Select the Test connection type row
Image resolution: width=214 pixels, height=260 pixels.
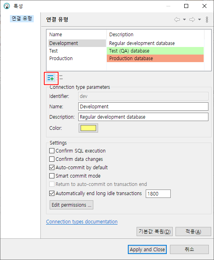pyautogui.click(x=77, y=51)
